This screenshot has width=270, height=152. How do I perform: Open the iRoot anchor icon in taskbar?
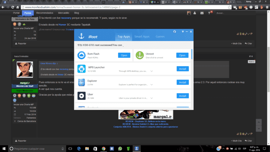pyautogui.click(x=136, y=149)
